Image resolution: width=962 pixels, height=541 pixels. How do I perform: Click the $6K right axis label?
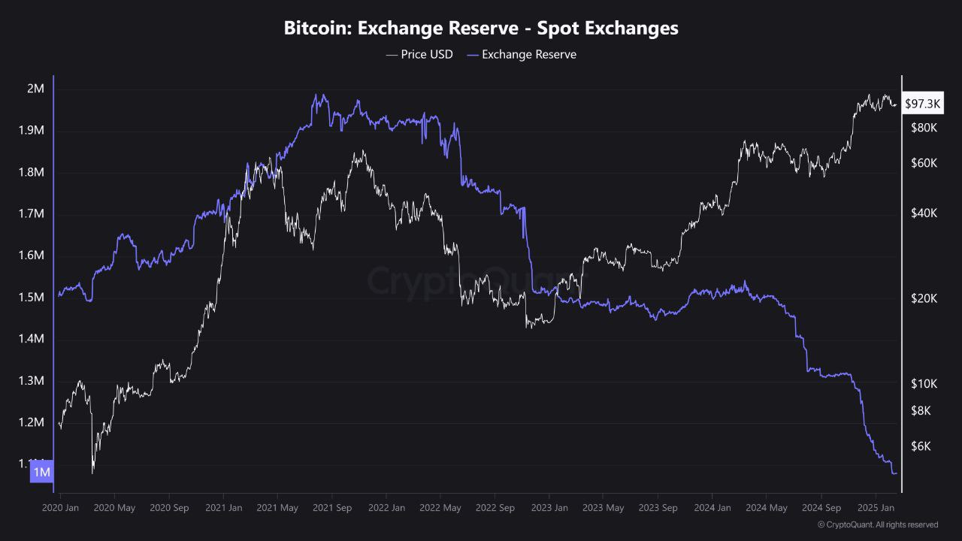[x=921, y=446]
